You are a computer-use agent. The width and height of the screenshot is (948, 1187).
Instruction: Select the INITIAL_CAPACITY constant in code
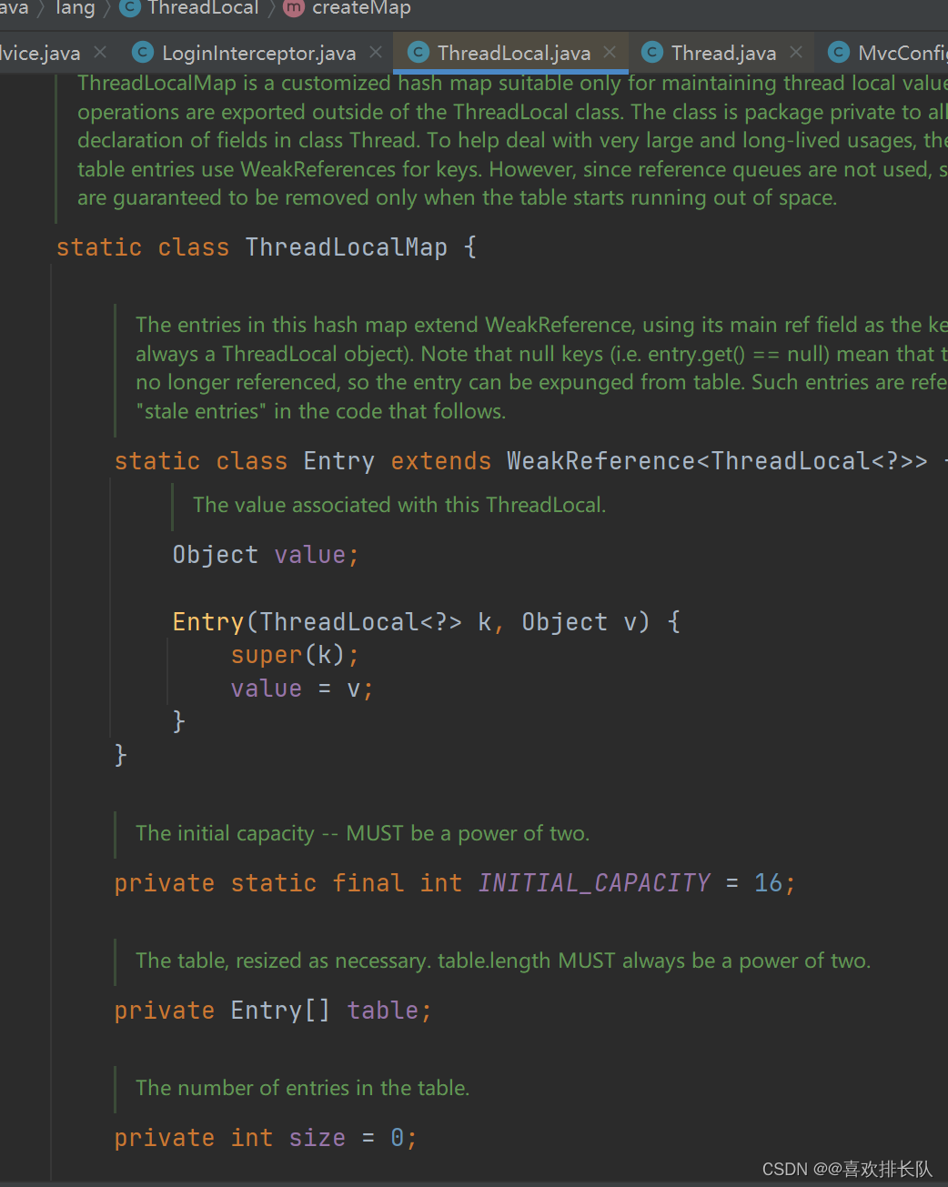coord(593,882)
